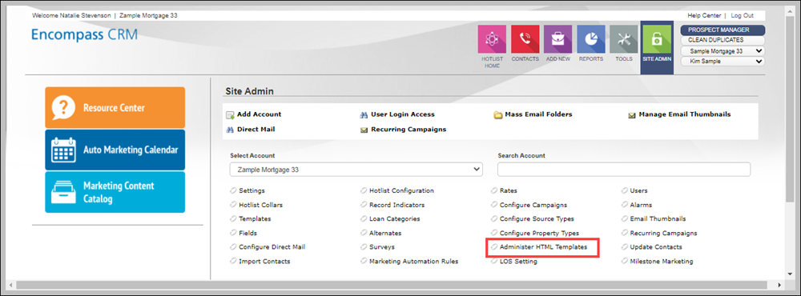Click the Clean Duplicates button
Screen dimensions: 801x296
coord(723,40)
